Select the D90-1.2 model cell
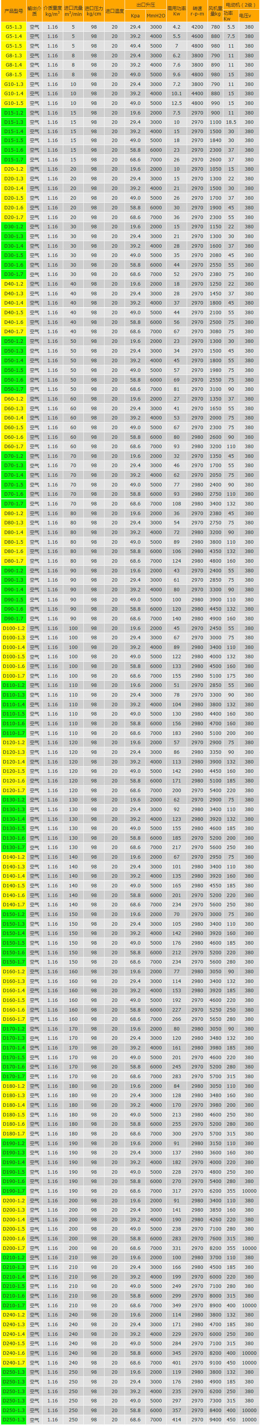The image size is (260, 1426). click(14, 570)
